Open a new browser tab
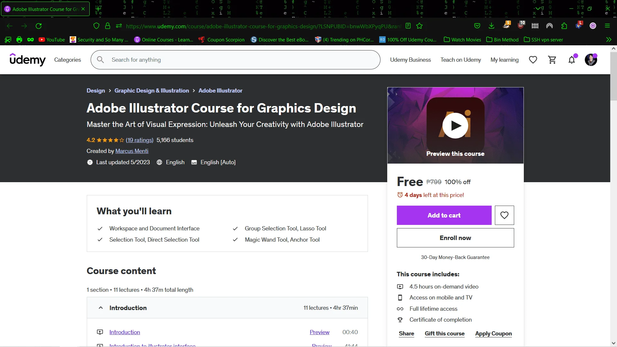 coord(98,9)
